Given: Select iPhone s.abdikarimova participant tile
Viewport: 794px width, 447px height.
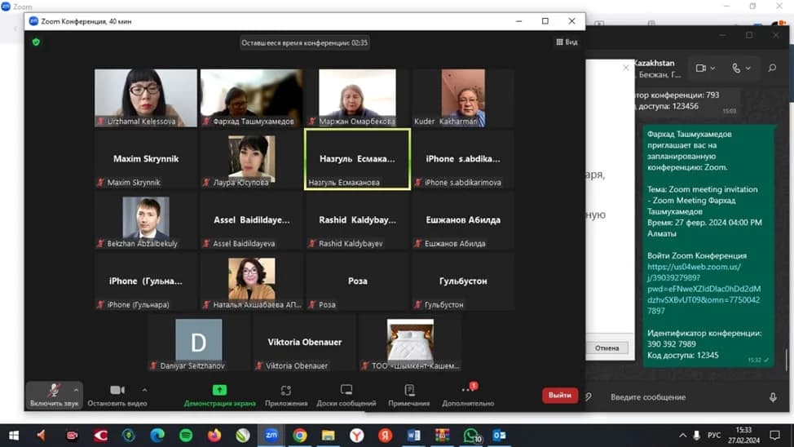Looking at the screenshot, I should click(x=463, y=159).
